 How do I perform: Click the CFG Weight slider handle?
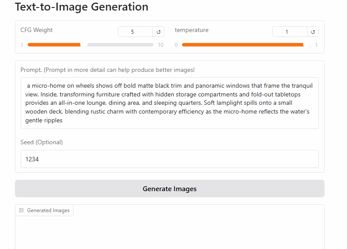[x=84, y=45]
